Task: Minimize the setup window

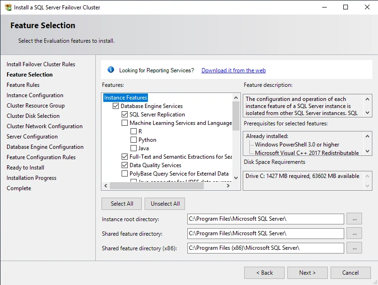Action: (324, 7)
